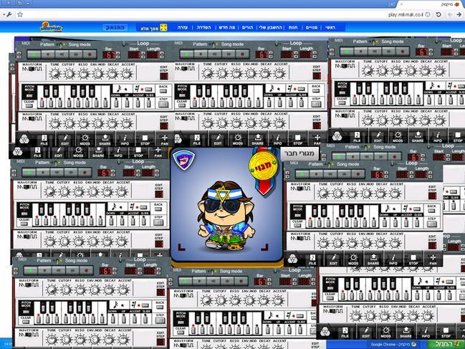
Task: Click green play button in synth left of avatar
Action: (x=29, y=172)
